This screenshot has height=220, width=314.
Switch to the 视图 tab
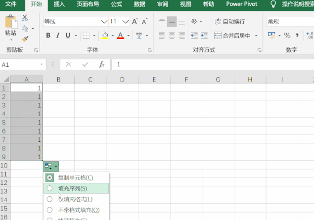coord(185,4)
